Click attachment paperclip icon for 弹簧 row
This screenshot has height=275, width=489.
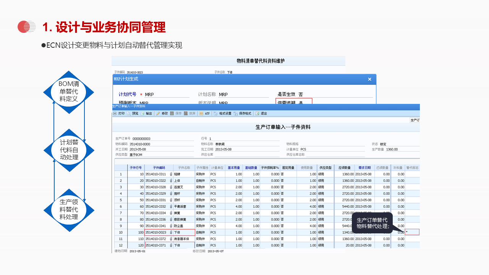171,213
